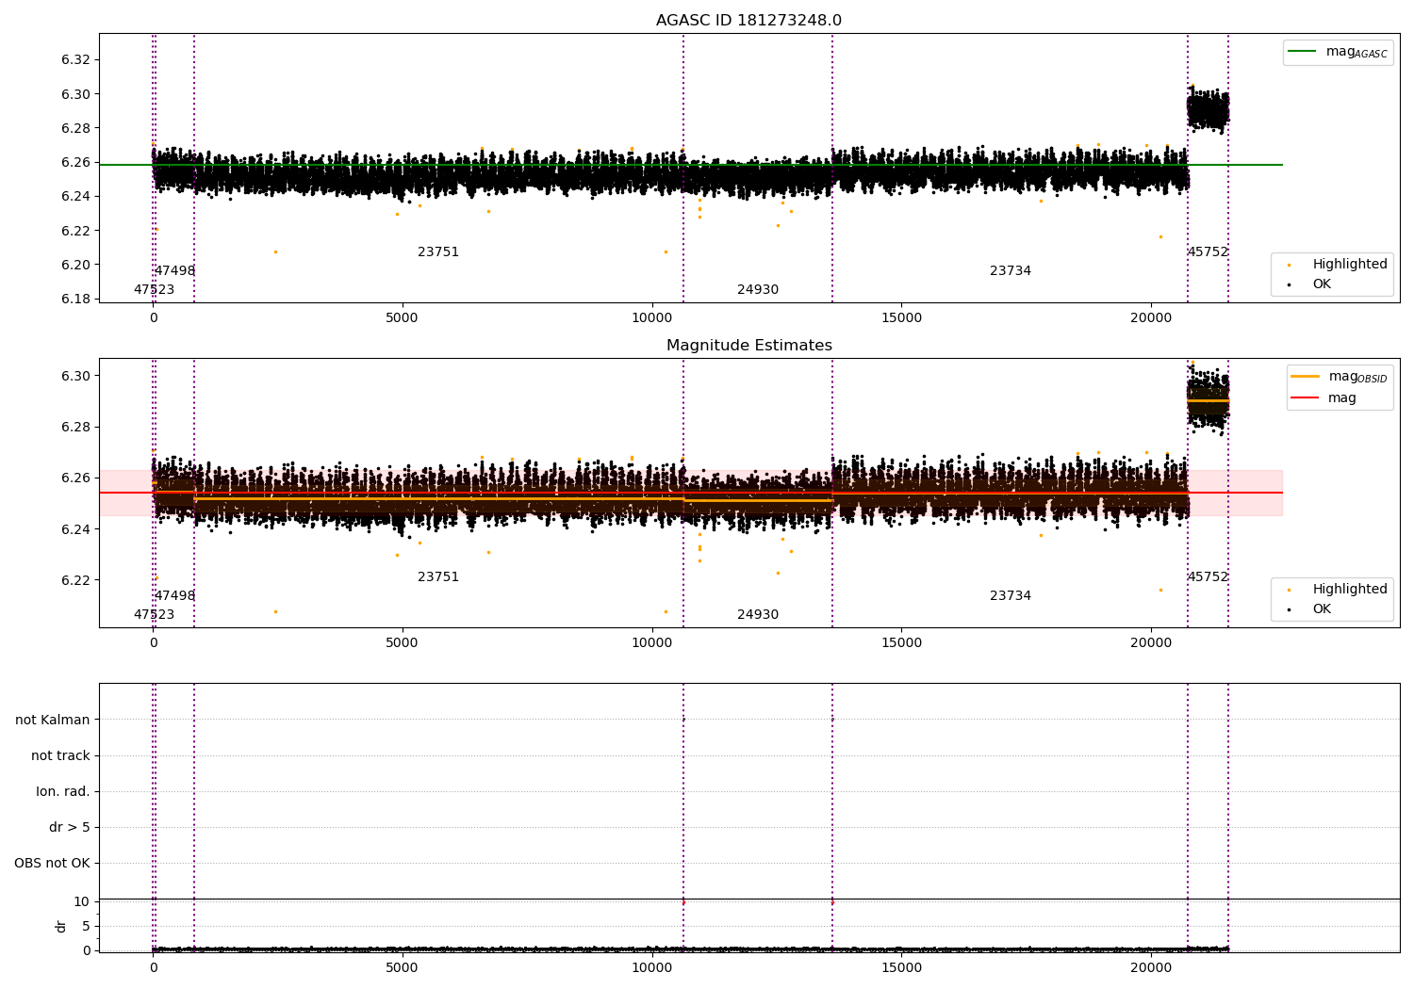
Task: Click 'OK' legend entry in middle plot
Action: [1322, 608]
